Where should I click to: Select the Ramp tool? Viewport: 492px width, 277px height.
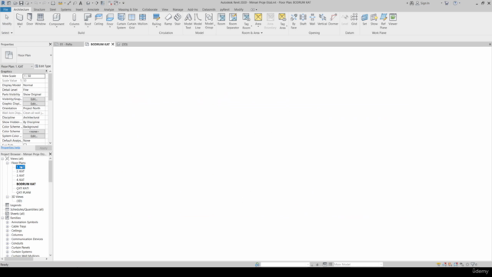168,19
